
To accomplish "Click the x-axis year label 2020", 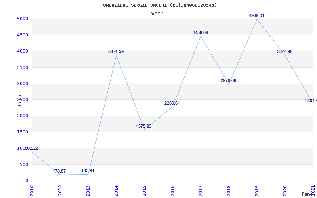I will click(x=285, y=190).
